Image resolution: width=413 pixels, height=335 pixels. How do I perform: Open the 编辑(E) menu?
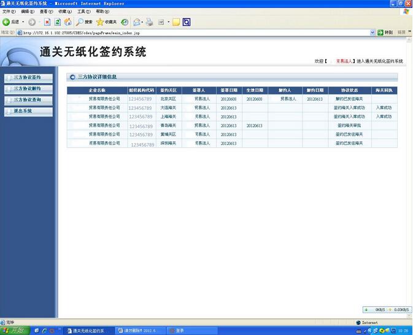(x=28, y=12)
